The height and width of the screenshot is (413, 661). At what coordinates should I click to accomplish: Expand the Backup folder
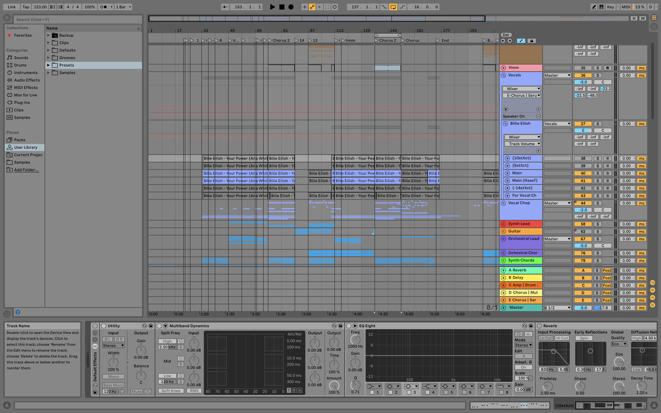[48, 35]
